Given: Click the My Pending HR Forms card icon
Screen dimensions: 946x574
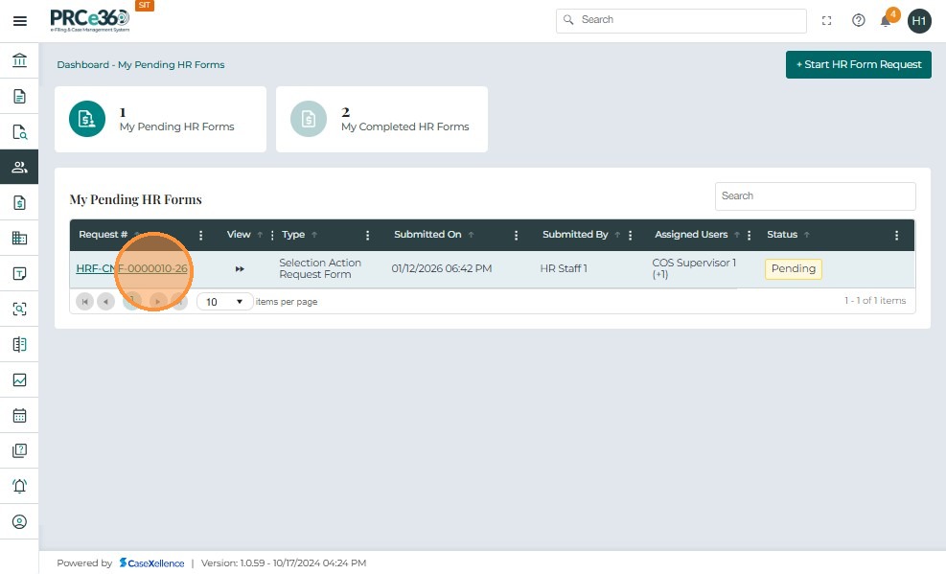Looking at the screenshot, I should [87, 119].
